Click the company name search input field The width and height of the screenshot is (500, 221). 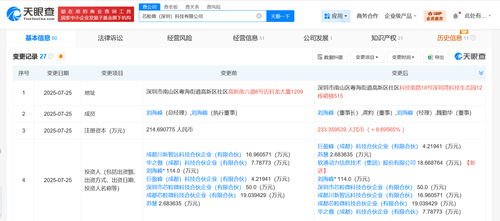197,16
